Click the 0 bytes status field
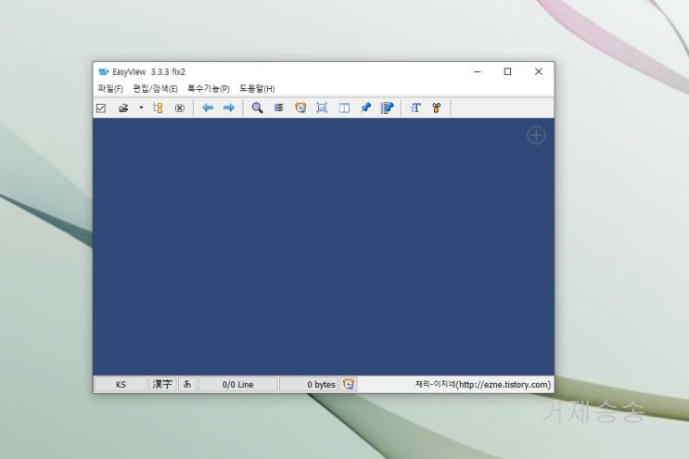This screenshot has height=459, width=689. pos(309,384)
